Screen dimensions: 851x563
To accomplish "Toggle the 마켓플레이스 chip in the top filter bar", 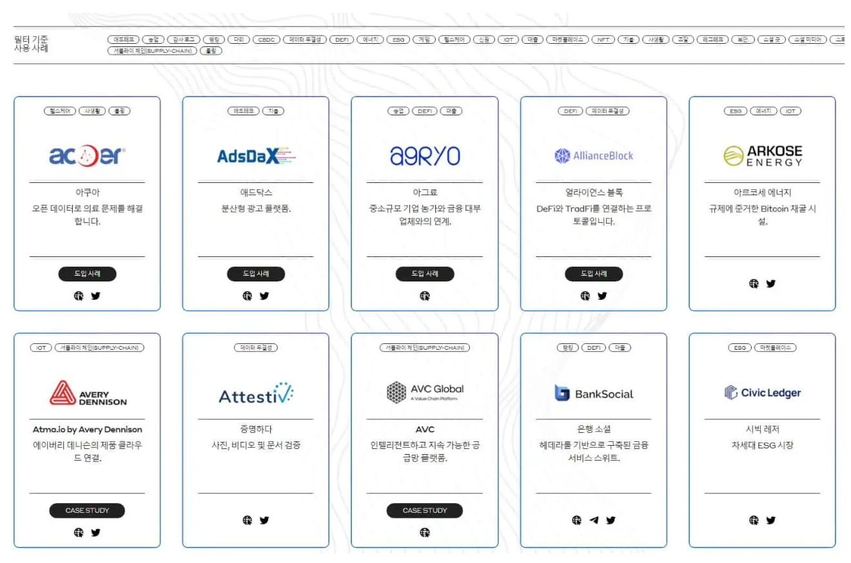I will [567, 39].
